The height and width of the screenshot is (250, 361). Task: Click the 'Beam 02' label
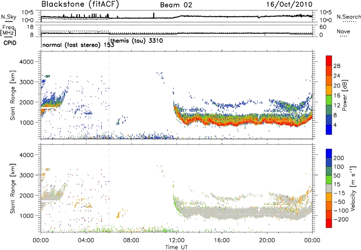point(176,5)
